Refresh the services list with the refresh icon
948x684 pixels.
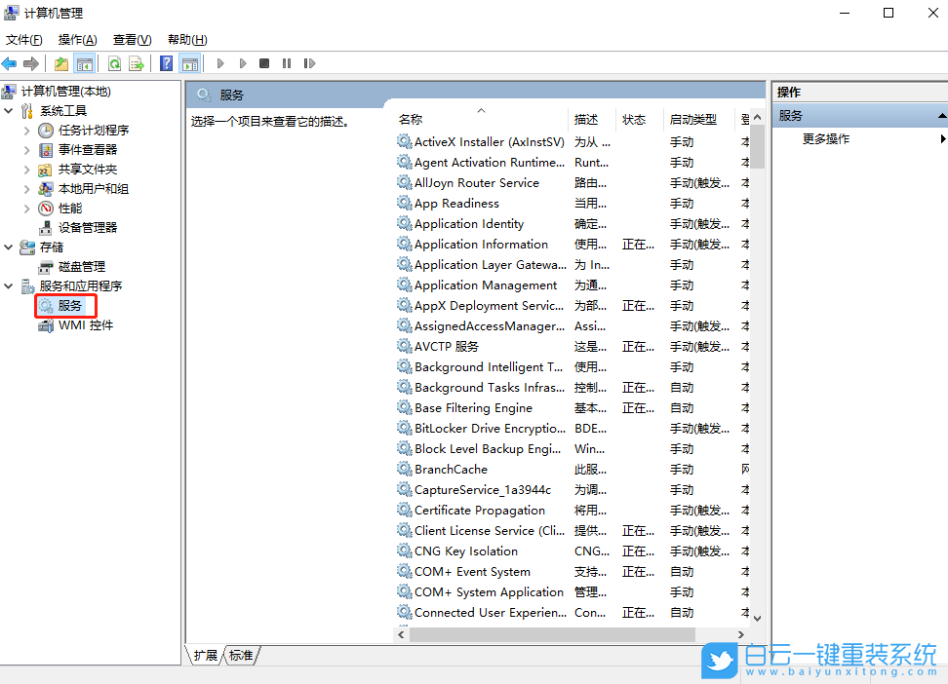(115, 62)
